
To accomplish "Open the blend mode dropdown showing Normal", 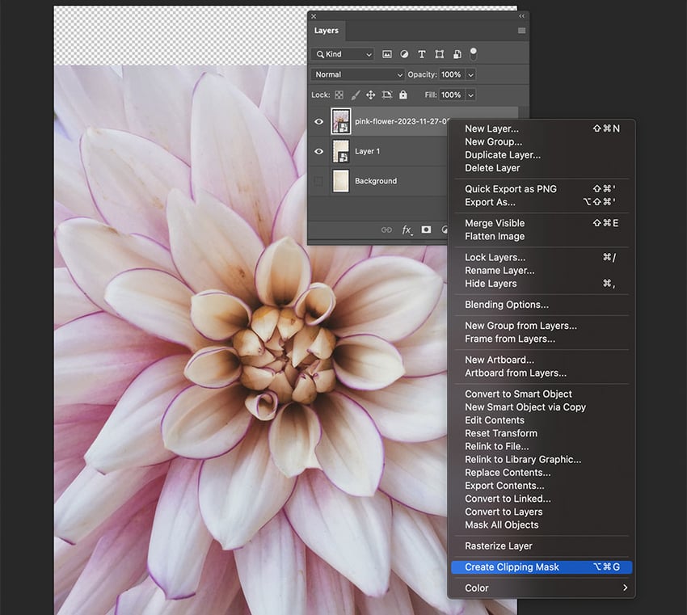I will coord(357,74).
